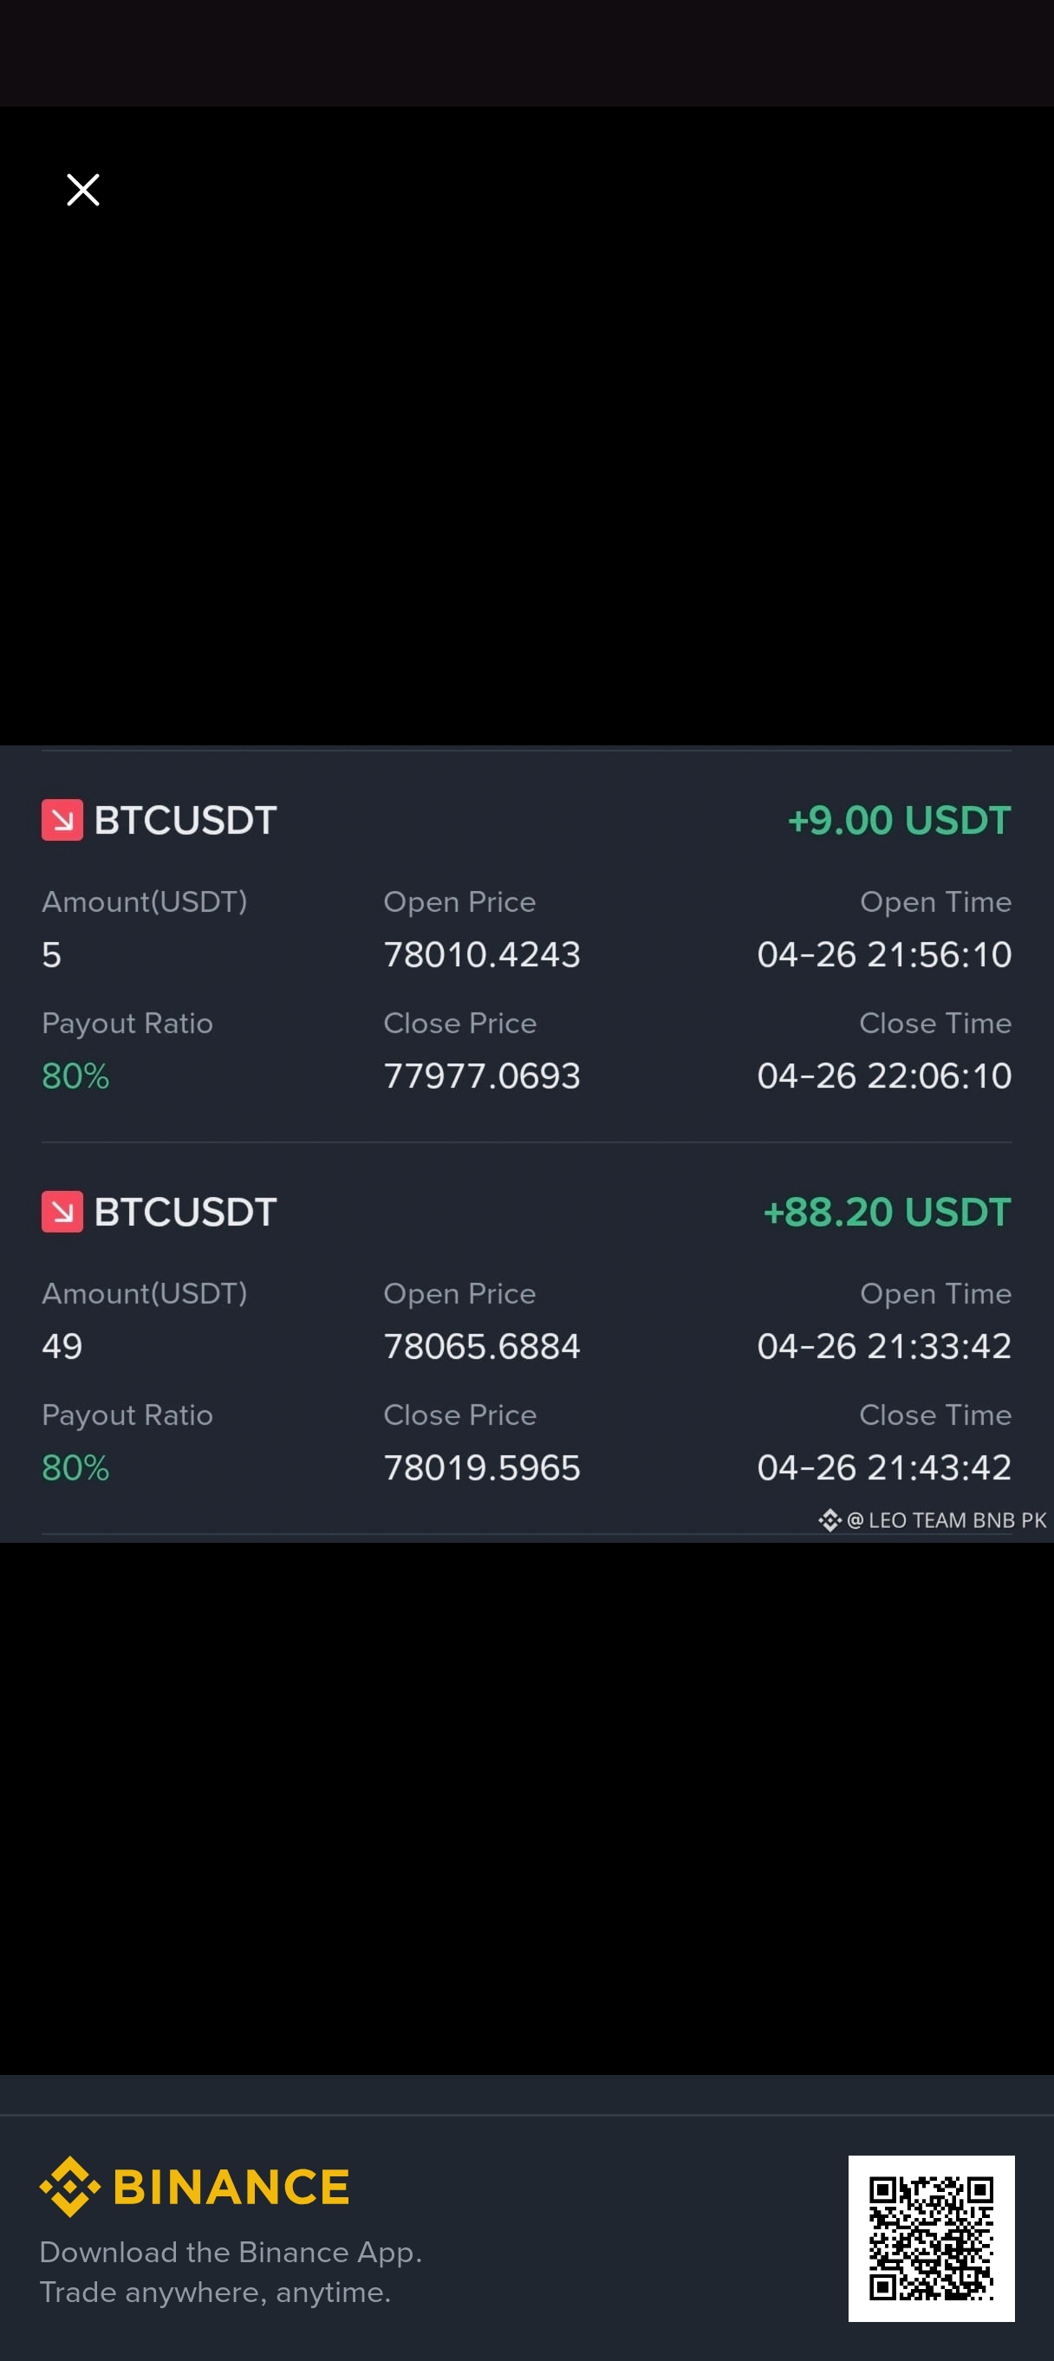
Task: Tap close time 04-26 21:43:42
Action: 884,1467
